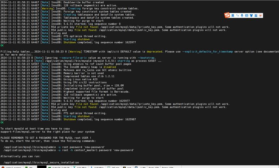Click the root user indicator in status bar
Screen dimensions: 279x168
click(127, 167)
